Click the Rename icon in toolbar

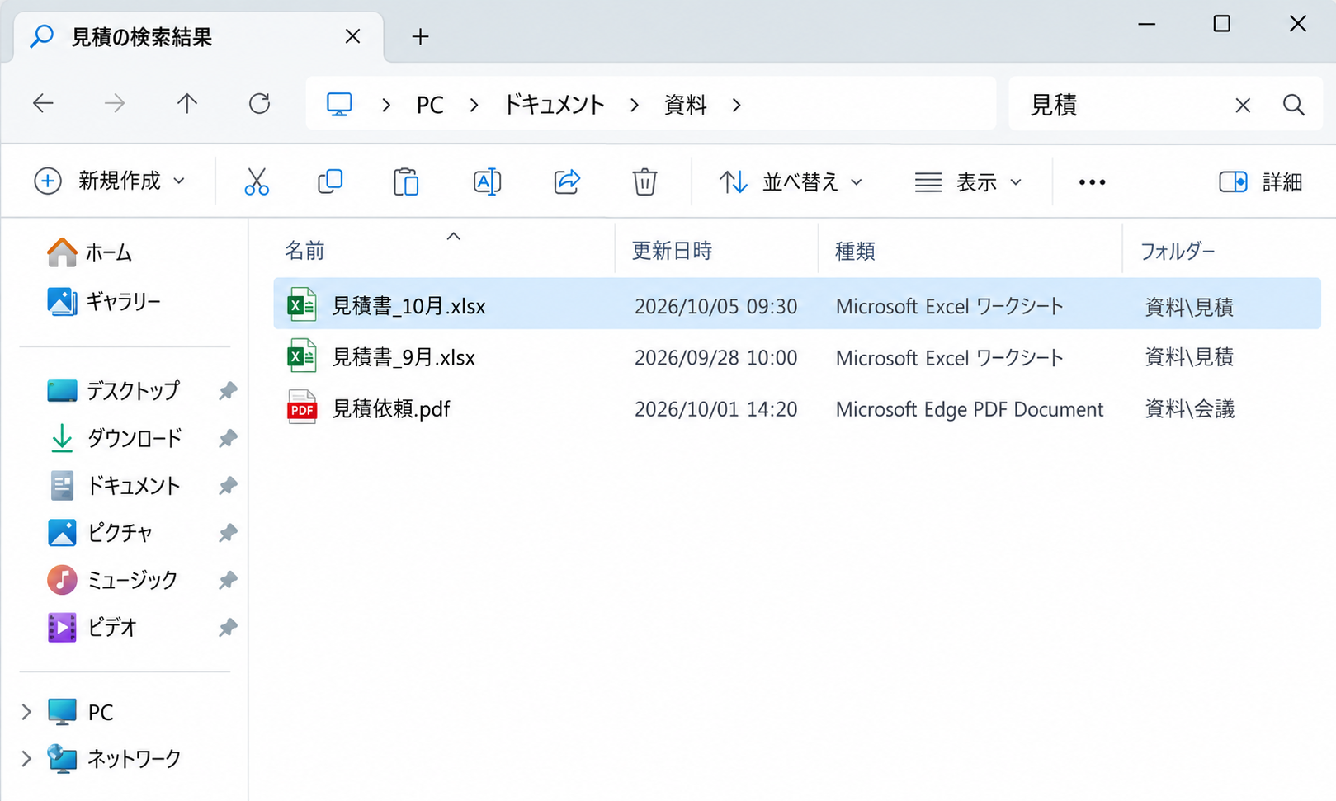pos(487,181)
